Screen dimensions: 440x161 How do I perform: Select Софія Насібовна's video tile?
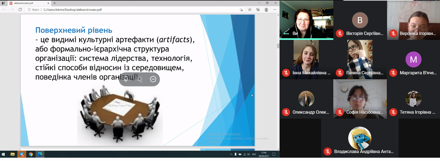pos(360,96)
